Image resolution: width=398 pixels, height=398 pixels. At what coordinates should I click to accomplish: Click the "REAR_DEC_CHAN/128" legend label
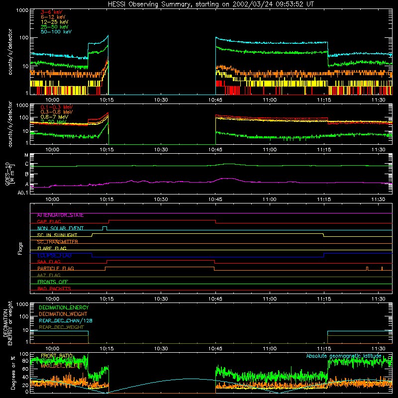(x=66, y=320)
